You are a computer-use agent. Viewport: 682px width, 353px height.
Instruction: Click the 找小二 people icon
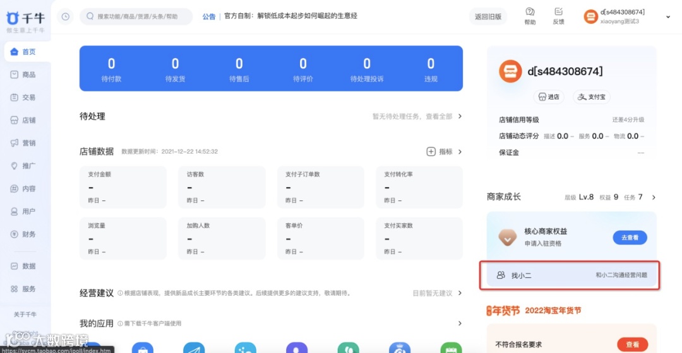pyautogui.click(x=501, y=275)
